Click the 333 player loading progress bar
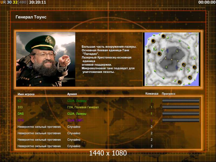Screen dimensions: 216x162 (x=181, y=107)
